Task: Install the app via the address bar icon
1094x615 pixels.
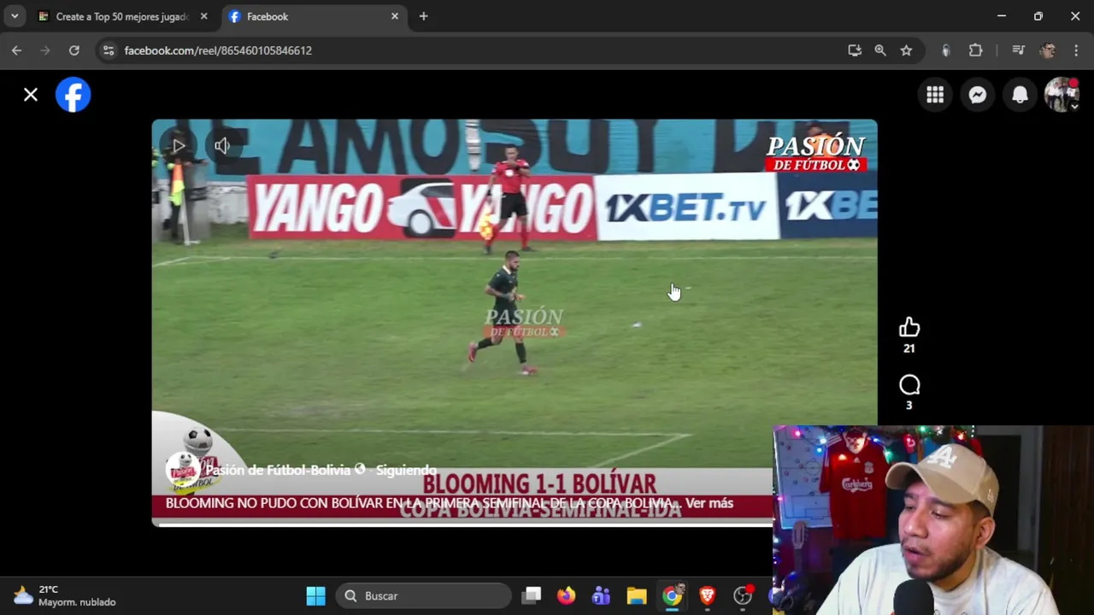Action: pyautogui.click(x=855, y=50)
